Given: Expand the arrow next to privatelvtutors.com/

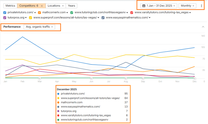Looking at the screenshot, I should (x=35, y=13).
